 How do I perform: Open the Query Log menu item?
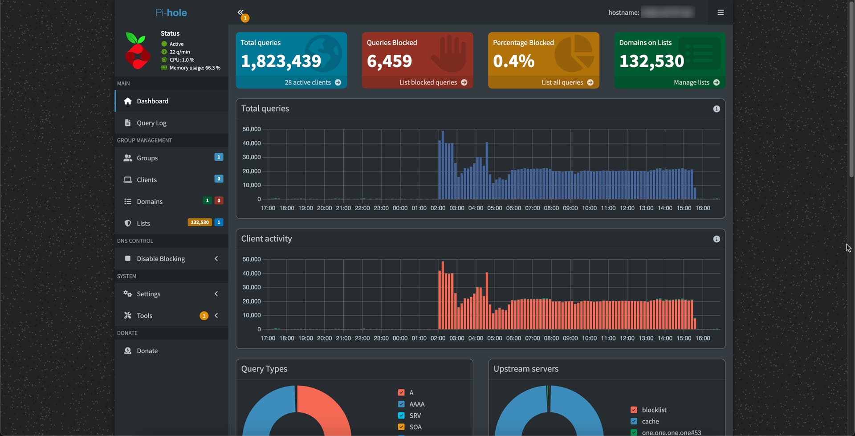click(171, 123)
